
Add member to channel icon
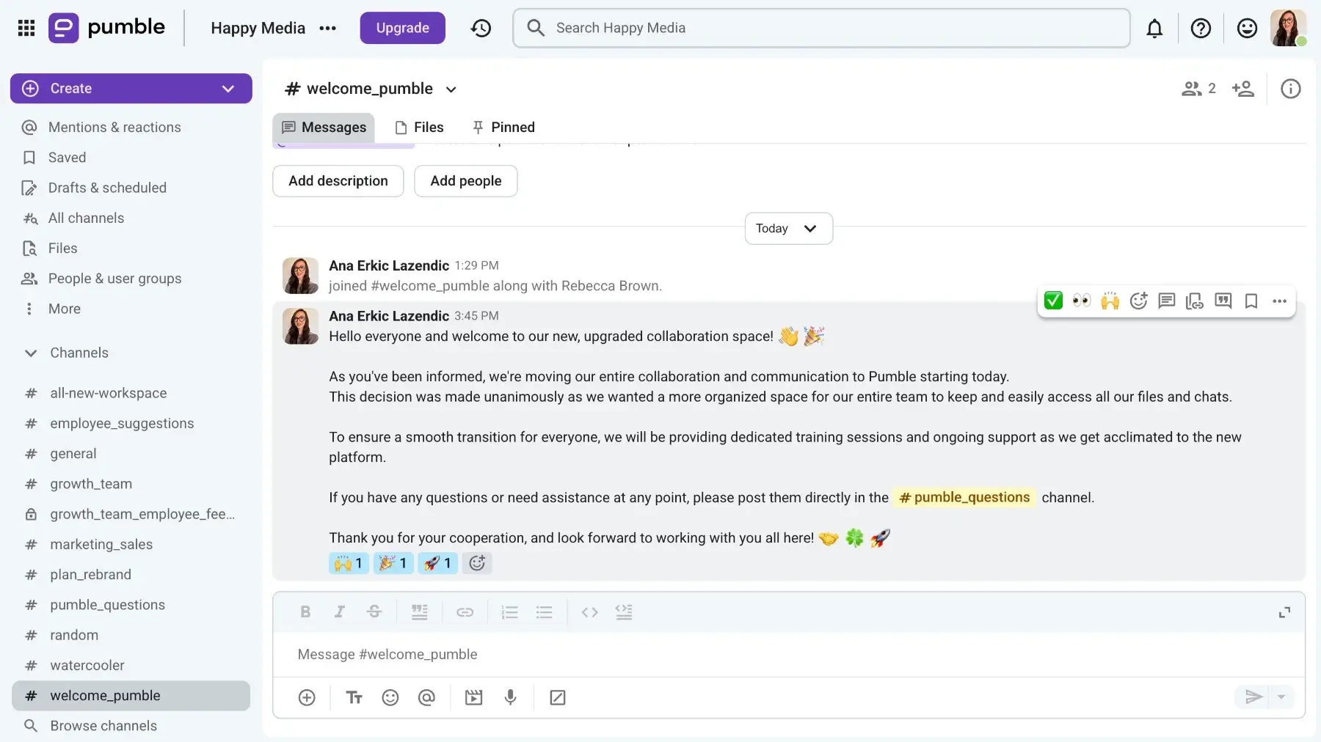[1243, 89]
